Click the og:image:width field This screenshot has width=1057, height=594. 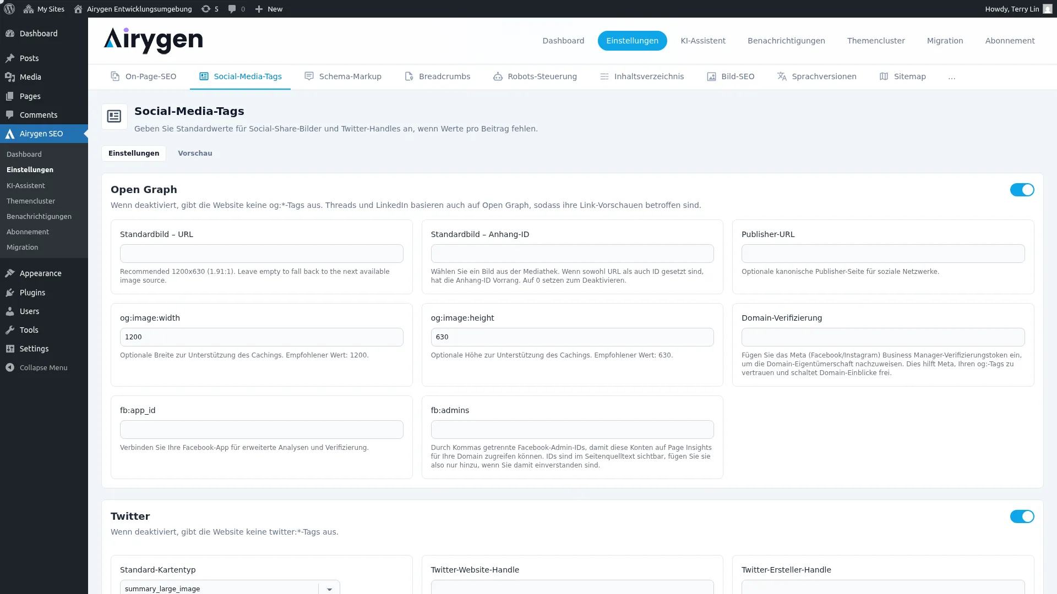click(x=261, y=337)
